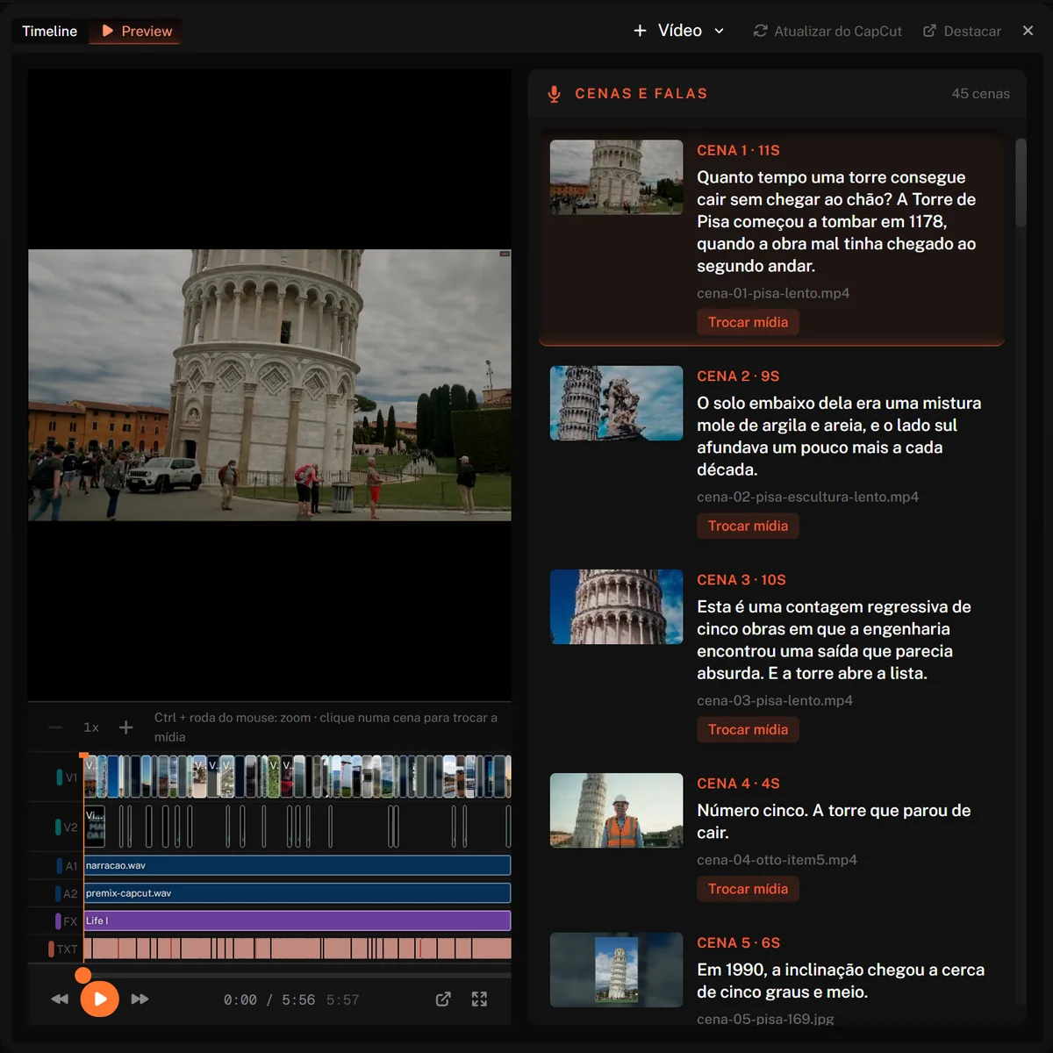Play the preview with orange play button
The width and height of the screenshot is (1053, 1053).
(100, 999)
